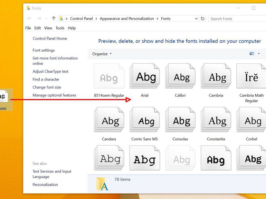Select the Courier-style font in the bottom row
The width and height of the screenshot is (266, 199).
coord(109,158)
